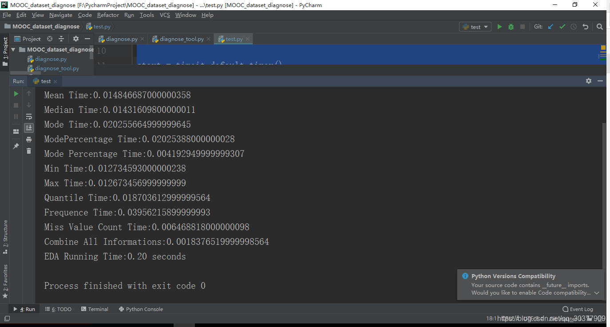Rerun the program from the Run panel

(x=16, y=94)
